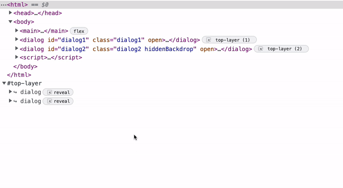Select the closing body tag

(25, 67)
